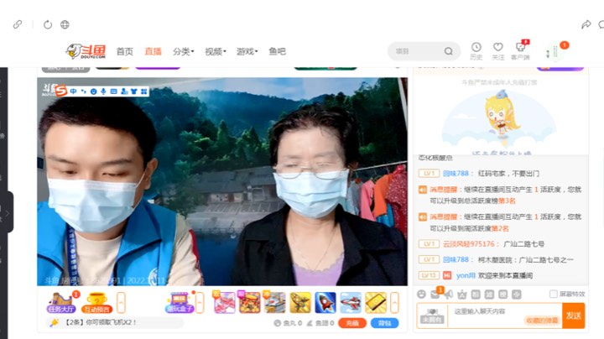
Task: Select the aircraft carrier gift
Action: [x=274, y=302]
